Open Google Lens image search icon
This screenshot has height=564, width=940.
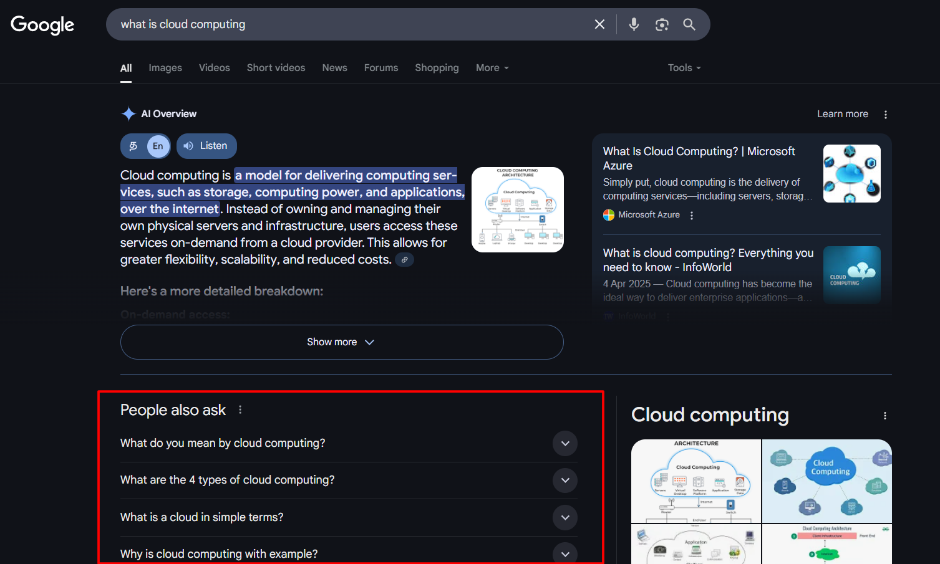pyautogui.click(x=662, y=24)
